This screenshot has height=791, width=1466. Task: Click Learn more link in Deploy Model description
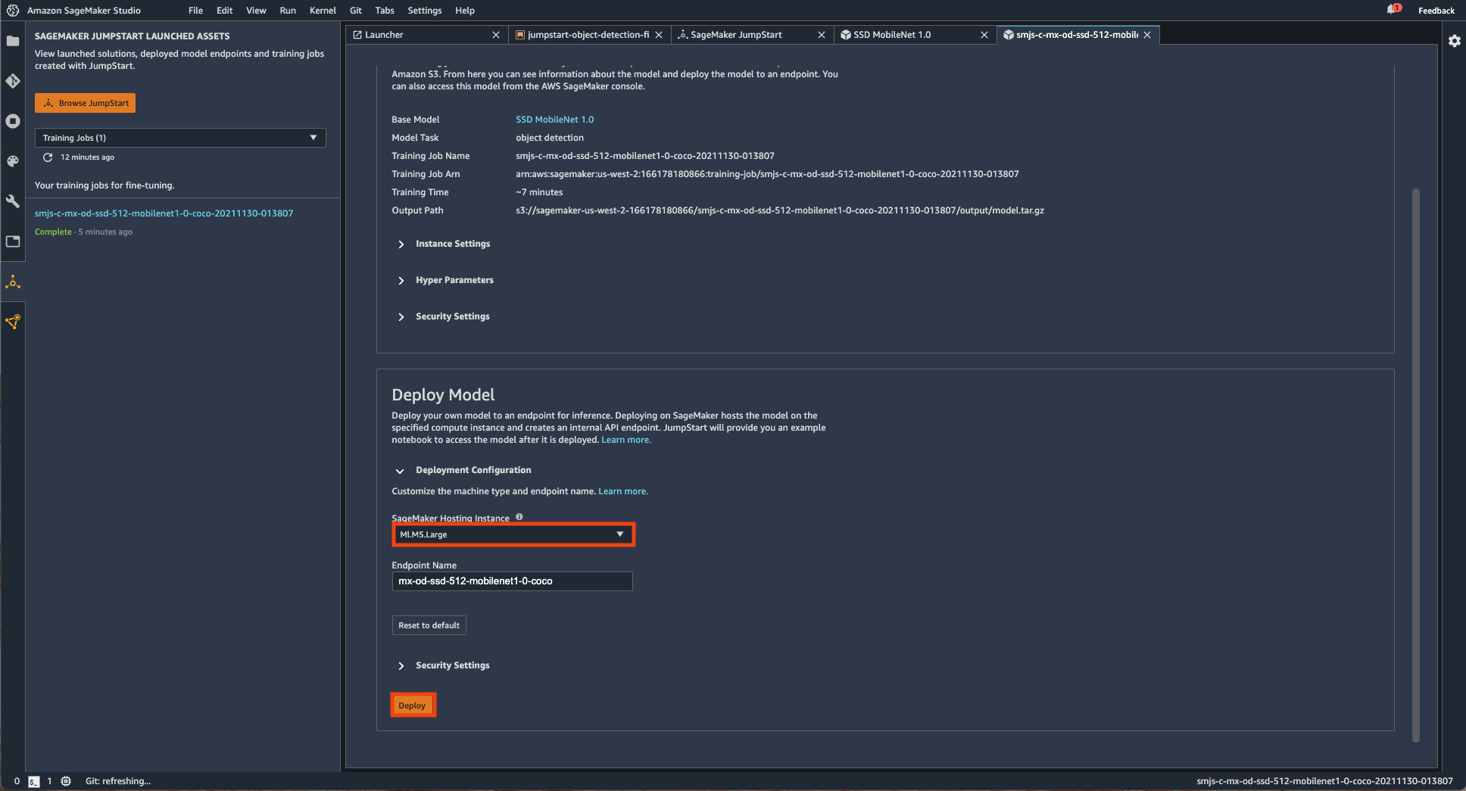point(625,440)
